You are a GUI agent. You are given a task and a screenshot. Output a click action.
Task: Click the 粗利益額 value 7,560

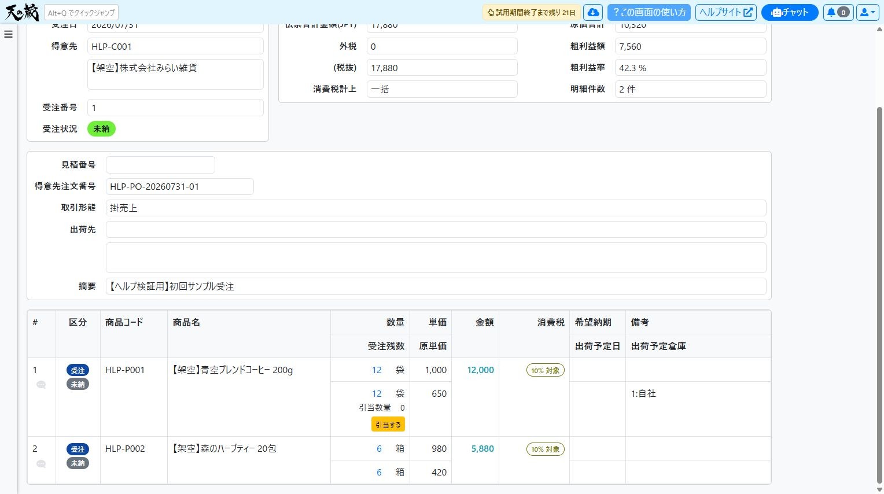(690, 46)
